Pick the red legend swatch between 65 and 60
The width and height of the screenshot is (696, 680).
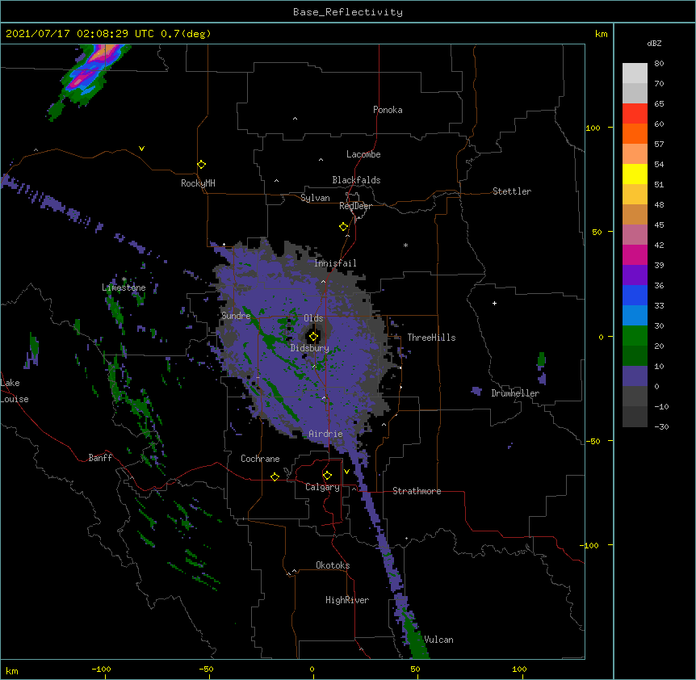[x=635, y=113]
